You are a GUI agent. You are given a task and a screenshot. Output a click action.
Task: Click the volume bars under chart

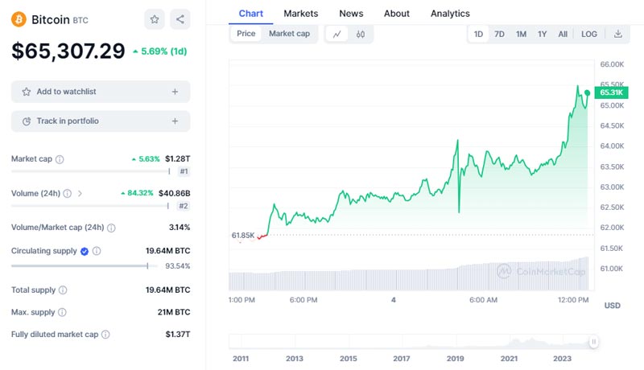(409, 275)
